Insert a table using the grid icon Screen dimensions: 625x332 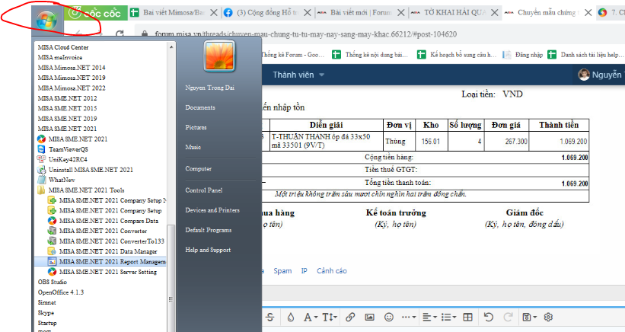coord(467,318)
